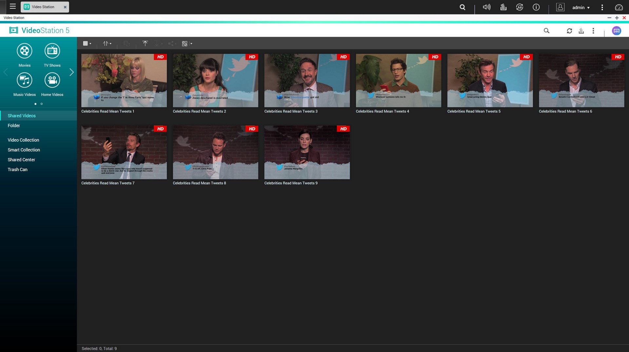Expand the admin account dropdown

[x=581, y=8]
